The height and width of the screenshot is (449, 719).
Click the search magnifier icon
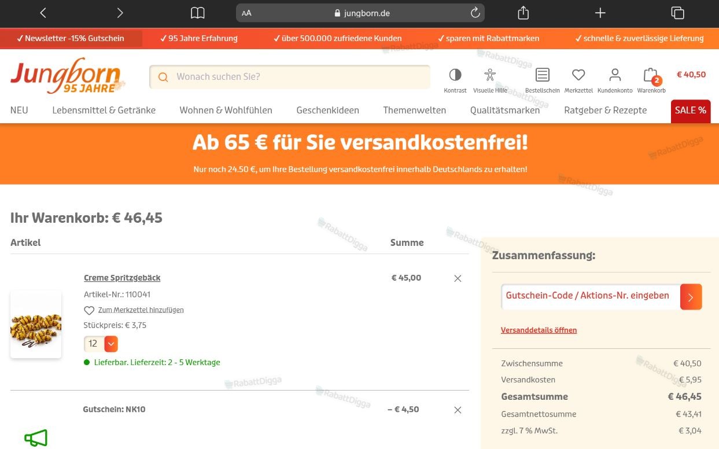click(x=163, y=77)
